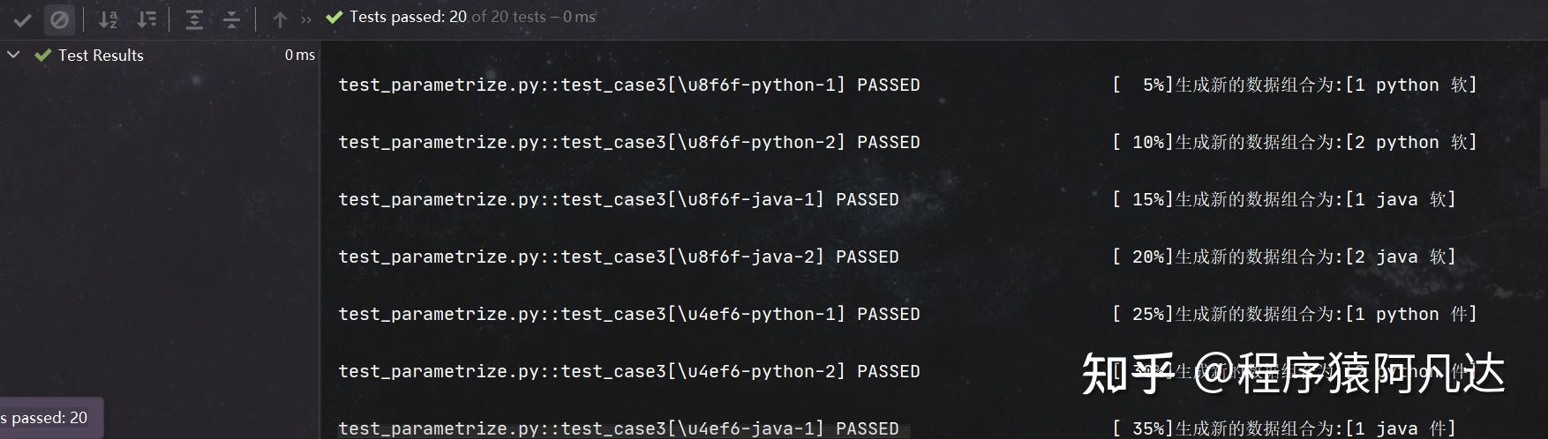Sort test results by duration
The height and width of the screenshot is (439, 1548).
[147, 19]
